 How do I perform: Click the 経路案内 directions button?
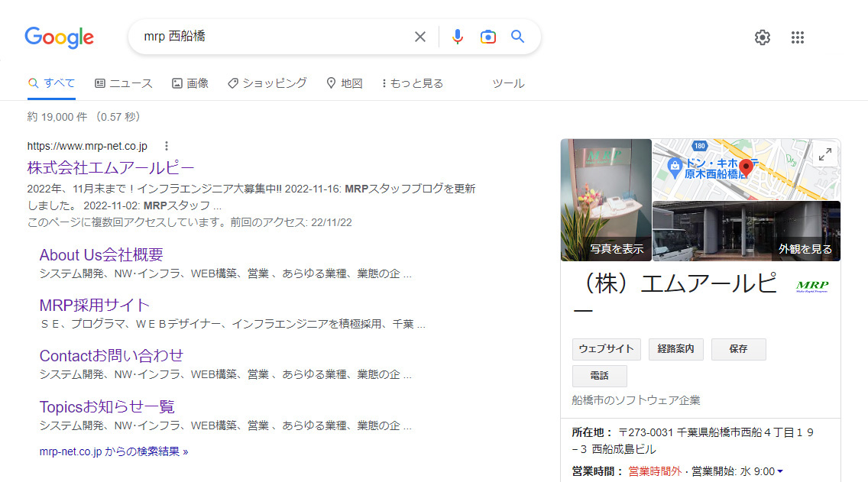pyautogui.click(x=675, y=349)
